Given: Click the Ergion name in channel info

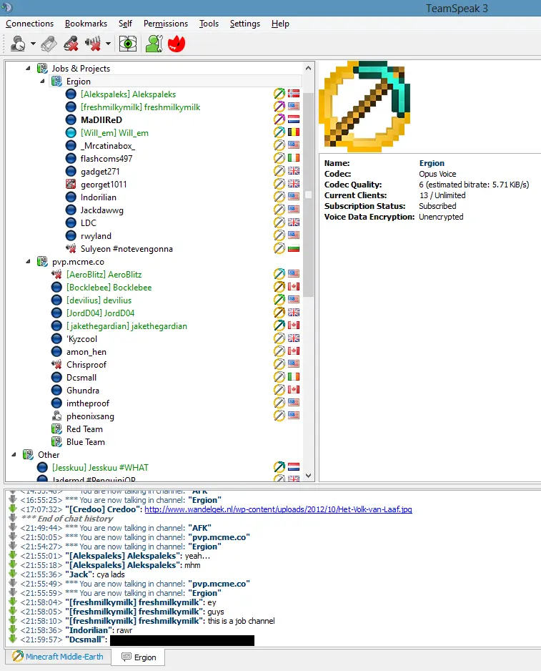Looking at the screenshot, I should [x=432, y=163].
